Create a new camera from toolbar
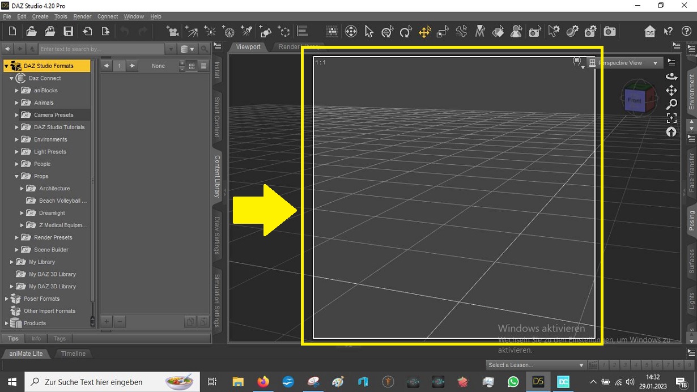697x392 pixels. 172,32
